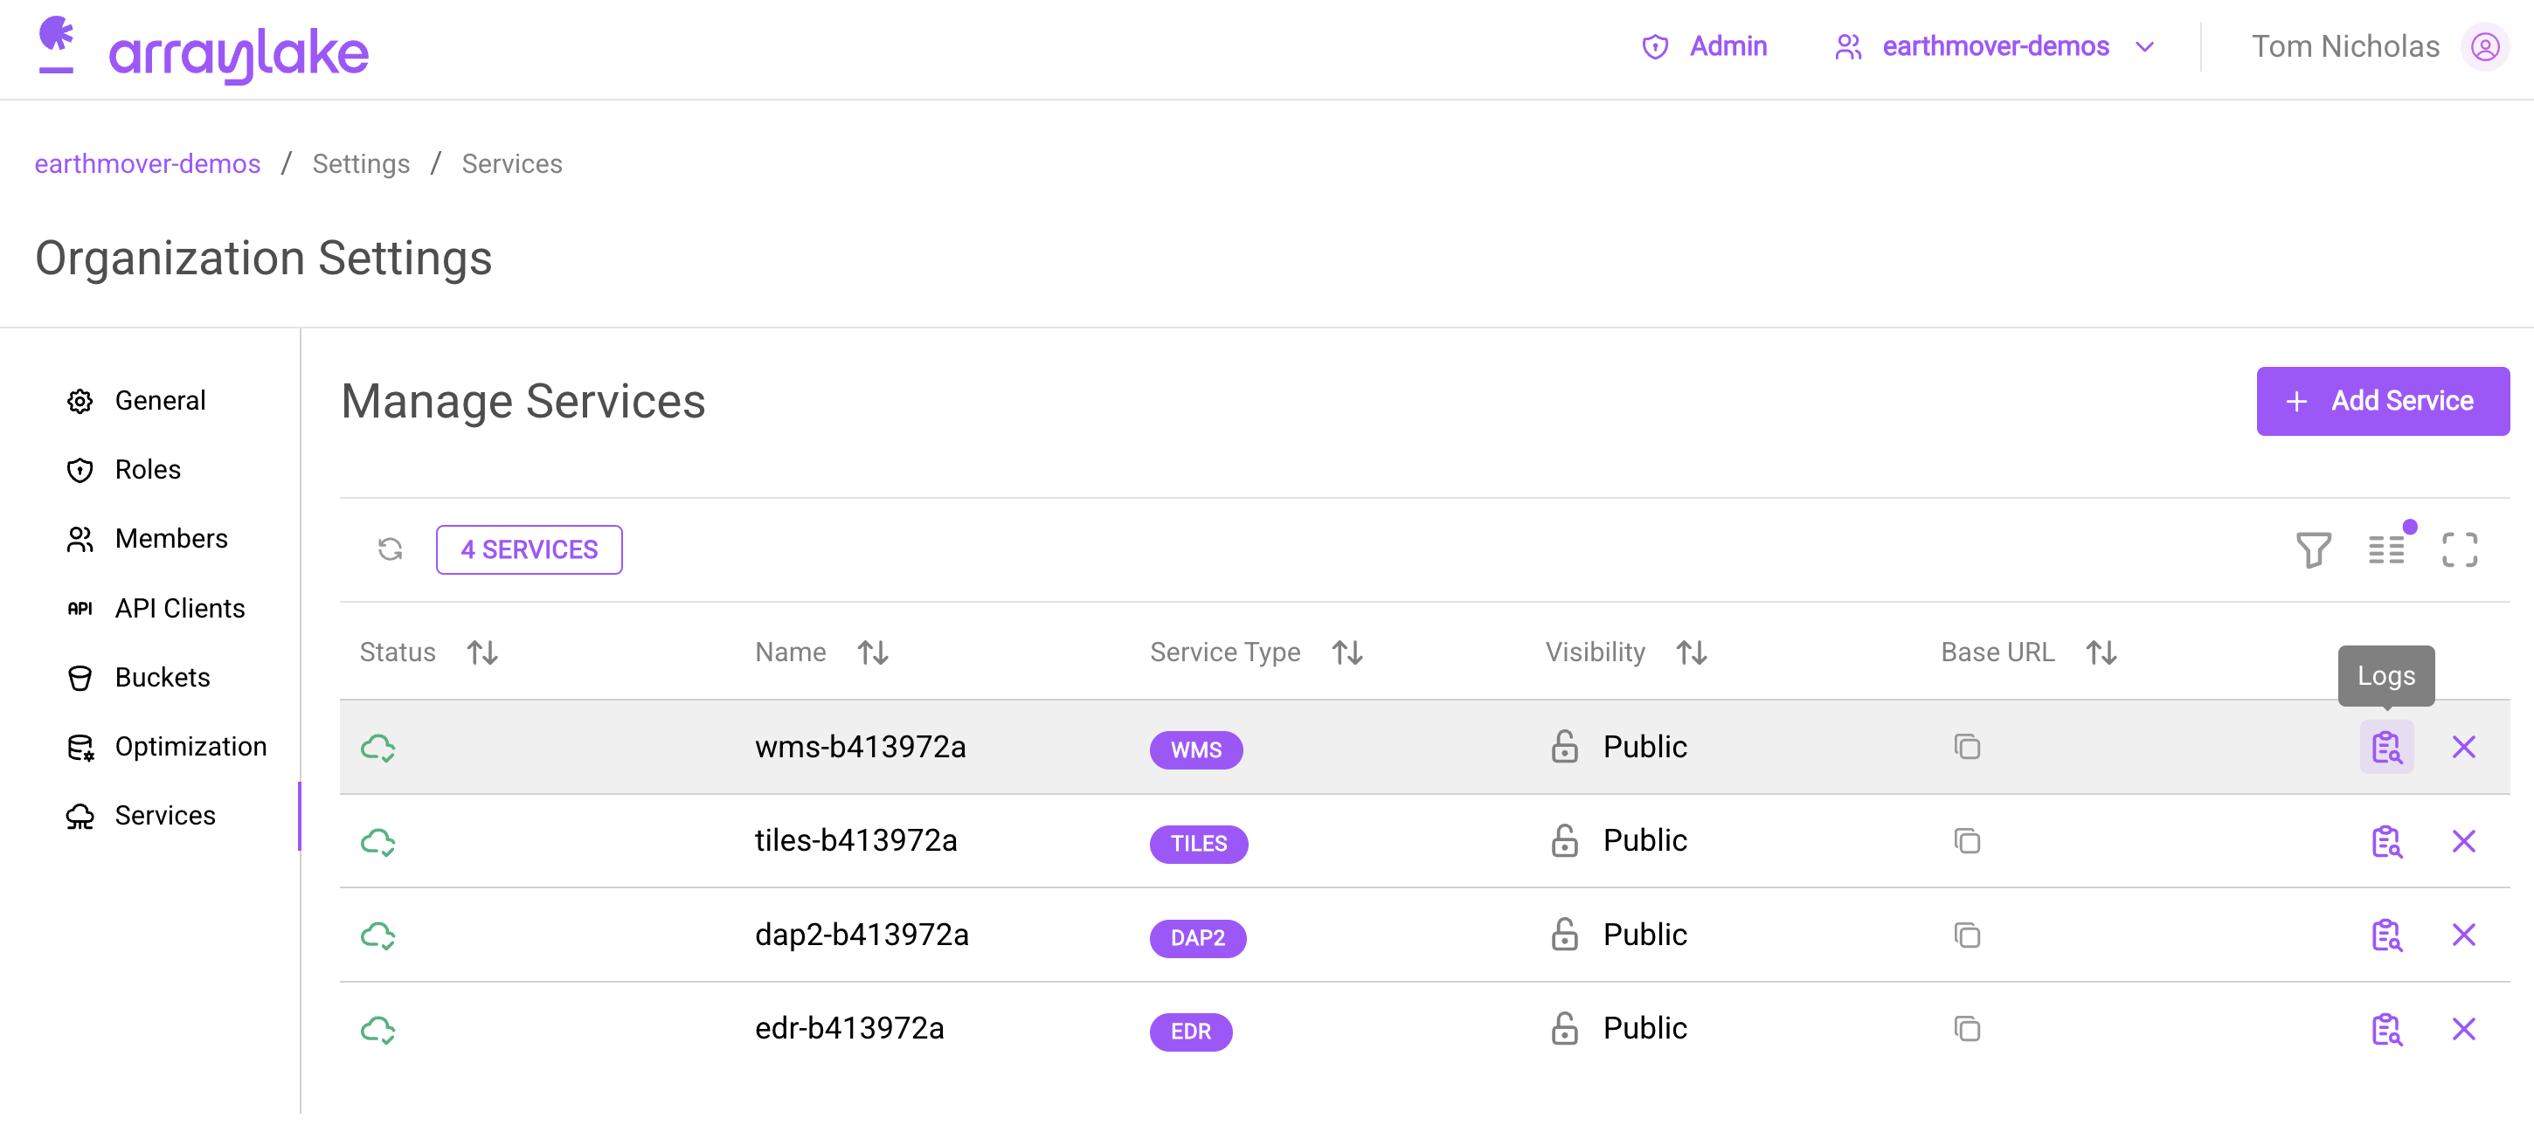Click the user profile avatar icon
This screenshot has height=1132, width=2534.
coord(2484,46)
